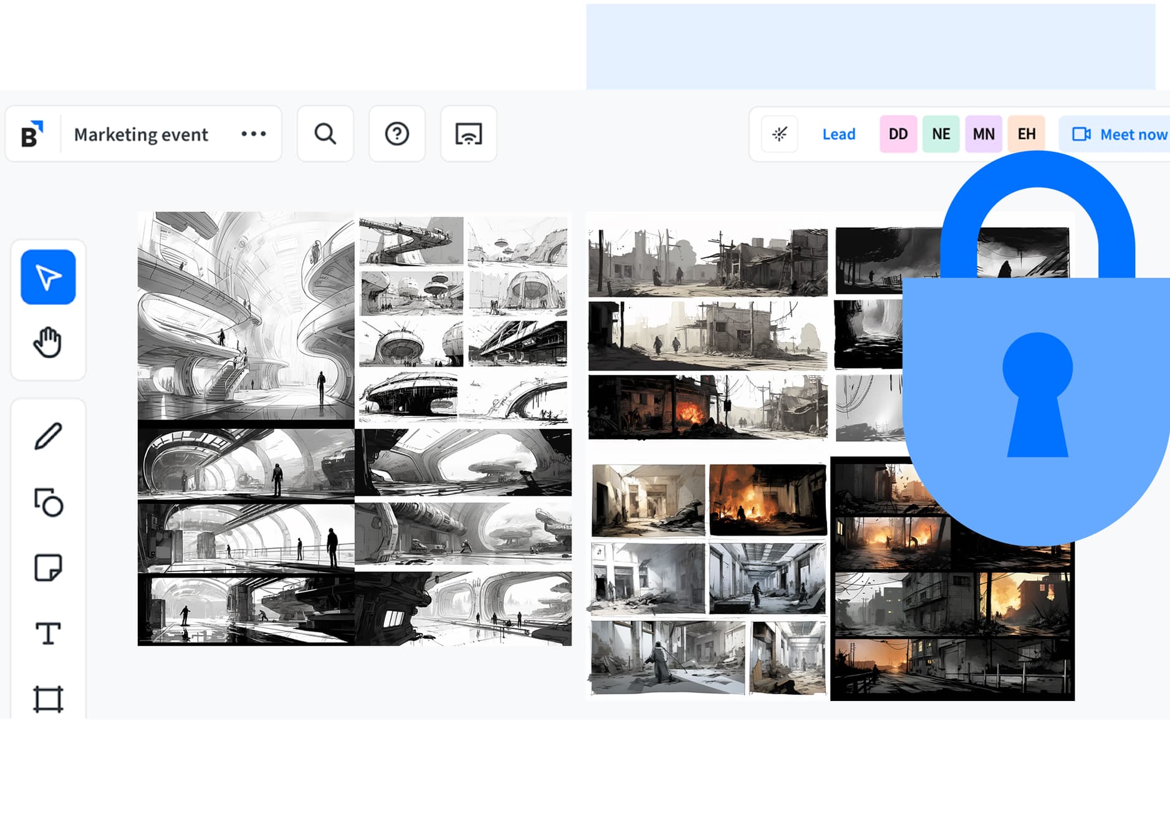
Task: Create a frame on the canvas
Action: [49, 700]
